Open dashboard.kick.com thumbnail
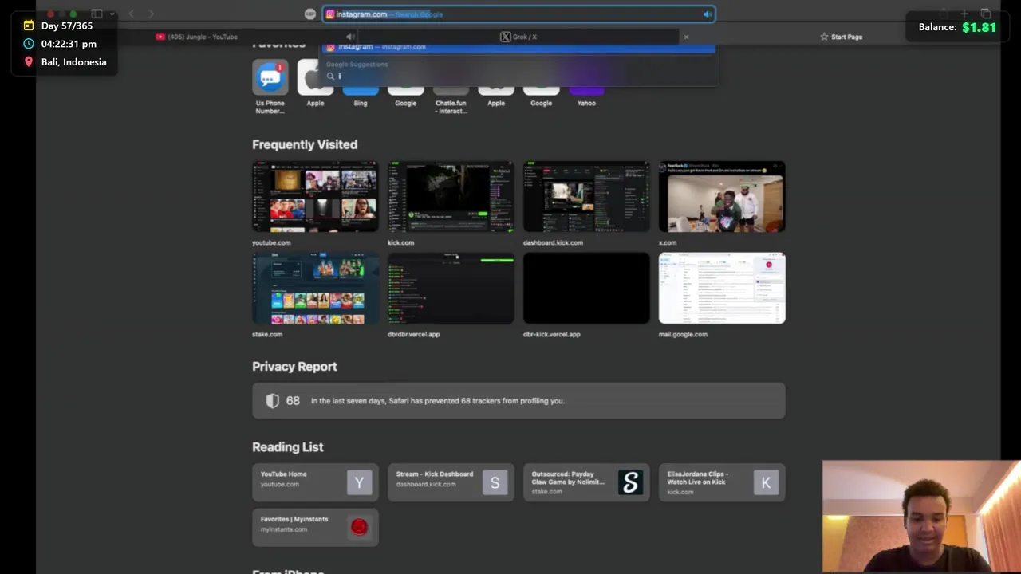 click(586, 197)
